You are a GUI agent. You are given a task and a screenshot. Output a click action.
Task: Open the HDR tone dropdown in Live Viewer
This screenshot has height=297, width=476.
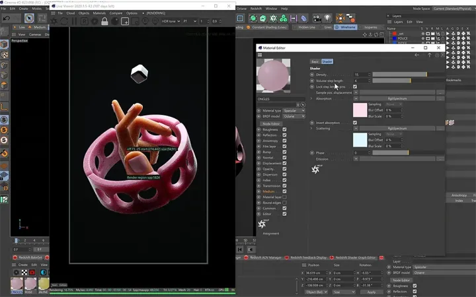(x=171, y=21)
